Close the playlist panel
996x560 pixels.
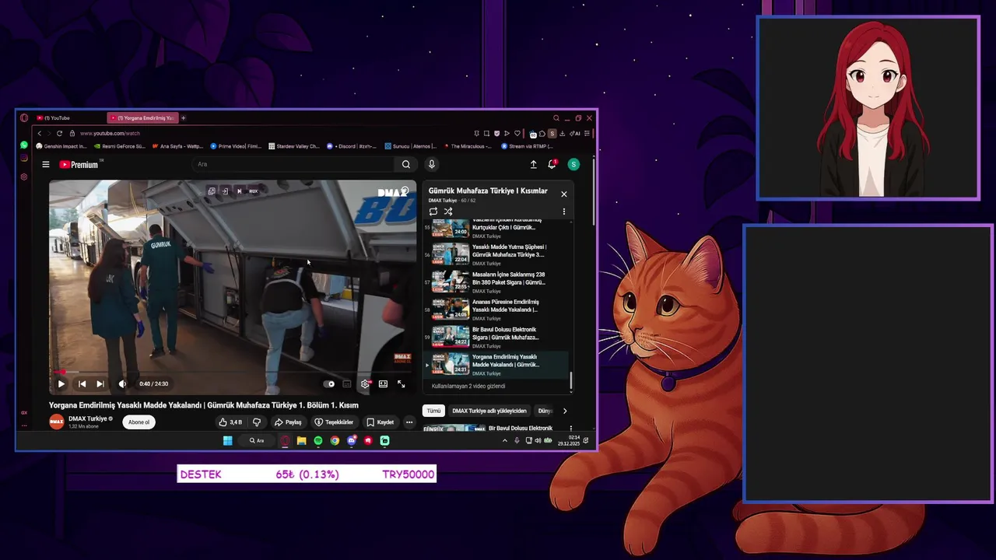[563, 194]
